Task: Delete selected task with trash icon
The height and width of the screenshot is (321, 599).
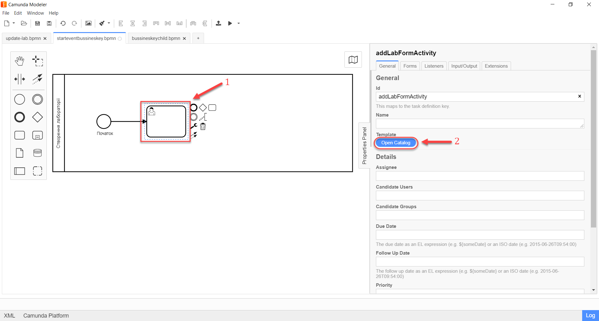Action: pyautogui.click(x=203, y=126)
